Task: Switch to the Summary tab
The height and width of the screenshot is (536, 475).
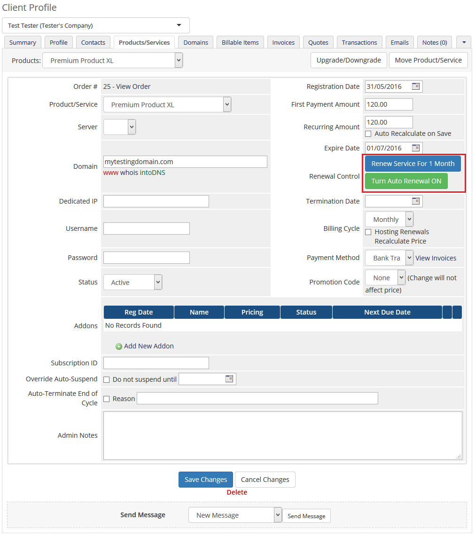Action: pyautogui.click(x=23, y=42)
